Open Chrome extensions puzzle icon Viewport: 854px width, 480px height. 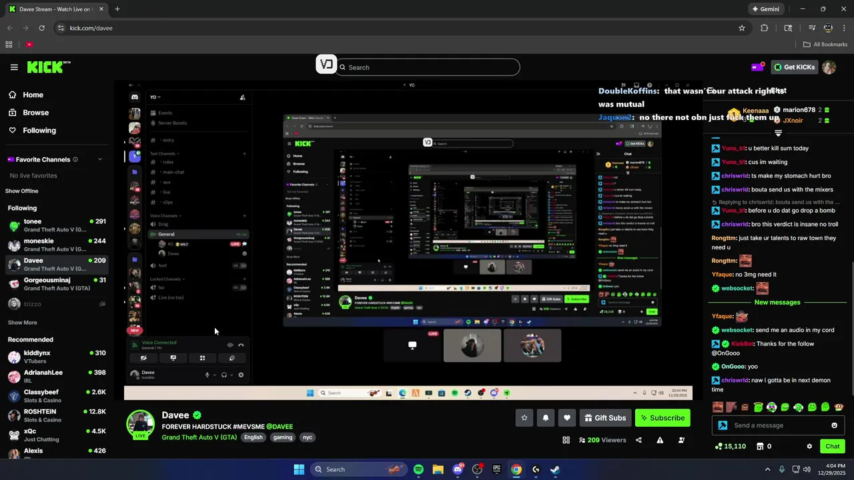(x=765, y=28)
